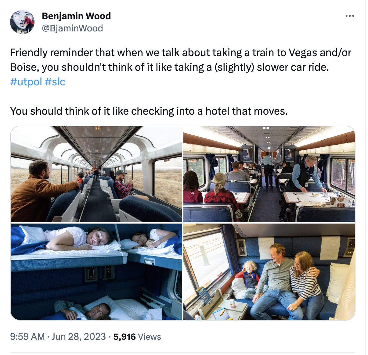
Task: View the observation car photo
Action: tap(96, 174)
